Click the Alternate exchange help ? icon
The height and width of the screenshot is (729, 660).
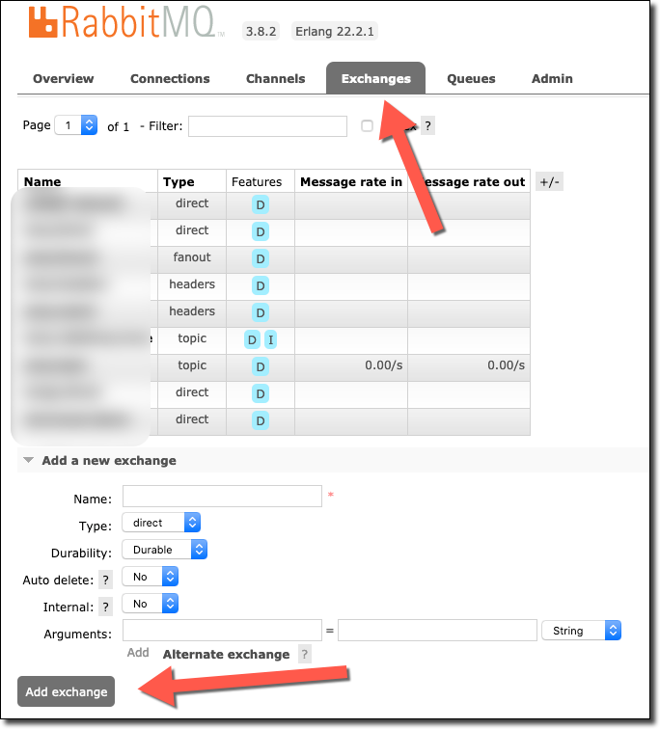305,654
